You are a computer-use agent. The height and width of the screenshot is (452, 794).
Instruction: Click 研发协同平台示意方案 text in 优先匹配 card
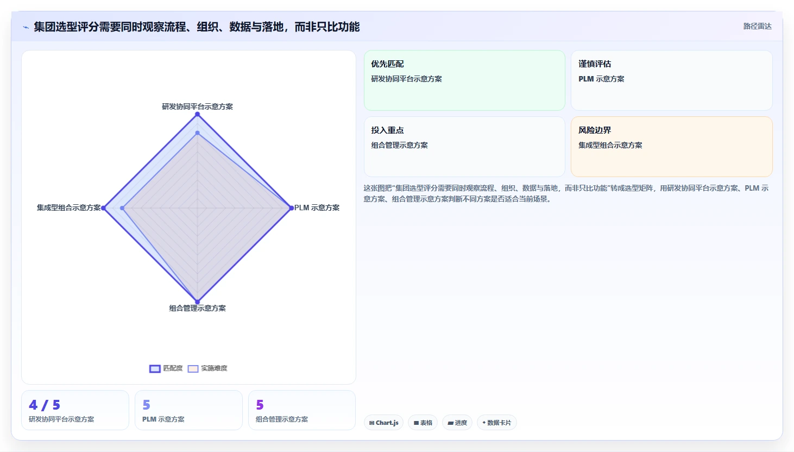[406, 79]
